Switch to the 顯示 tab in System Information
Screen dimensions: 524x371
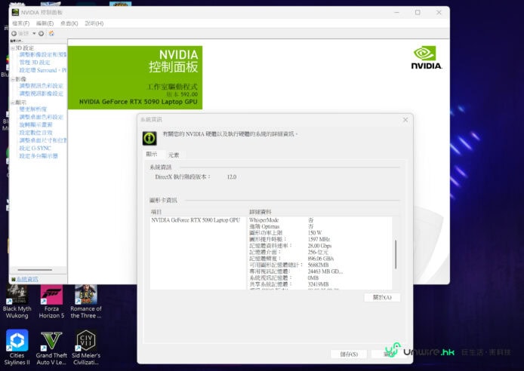tap(151, 154)
